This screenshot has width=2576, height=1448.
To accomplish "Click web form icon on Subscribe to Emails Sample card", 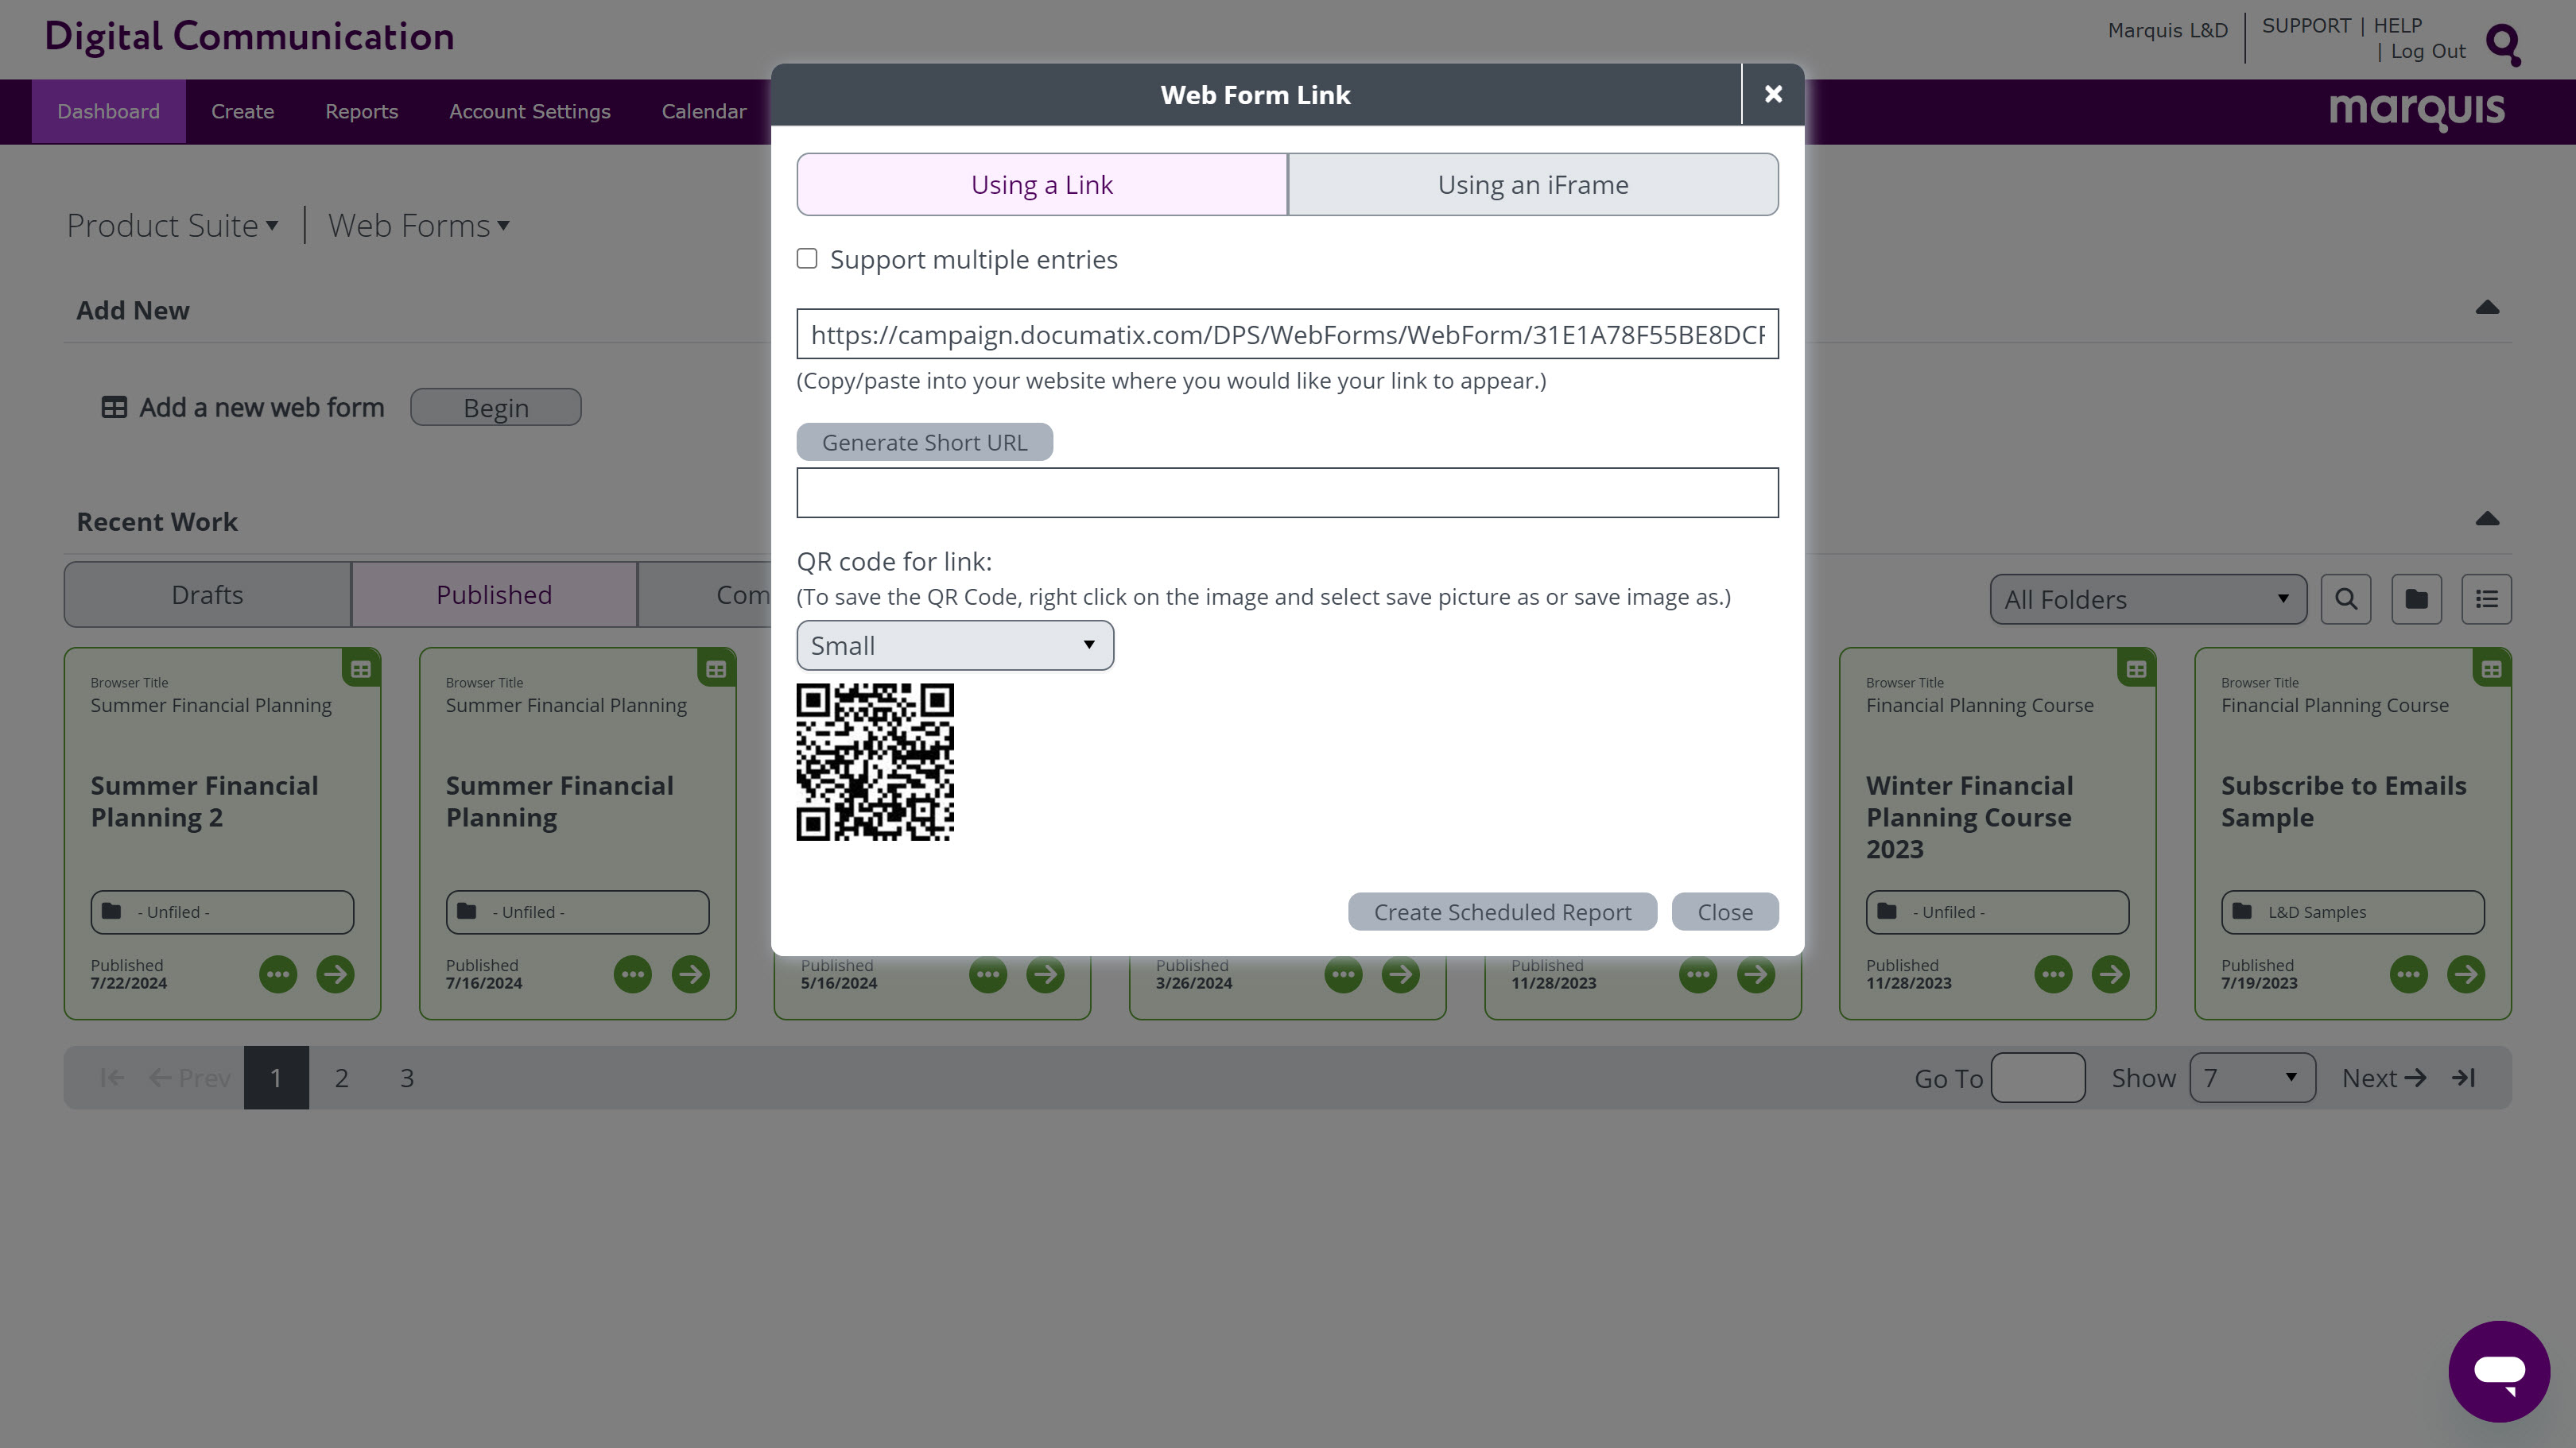I will pyautogui.click(x=2491, y=668).
